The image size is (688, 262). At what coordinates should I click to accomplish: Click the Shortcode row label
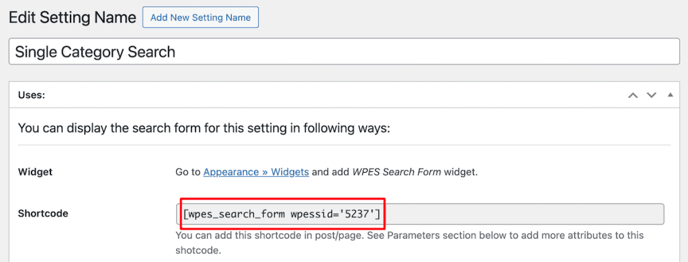coord(43,214)
